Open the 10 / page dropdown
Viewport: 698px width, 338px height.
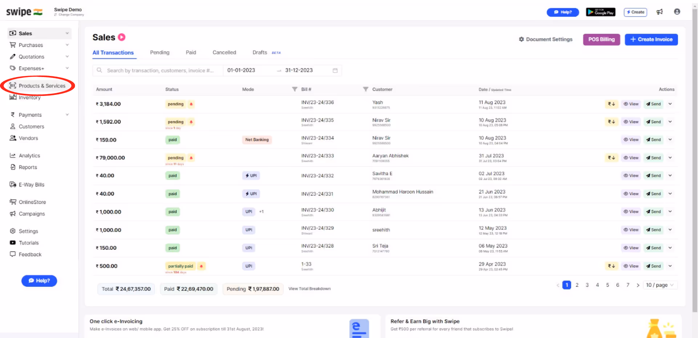click(x=660, y=285)
